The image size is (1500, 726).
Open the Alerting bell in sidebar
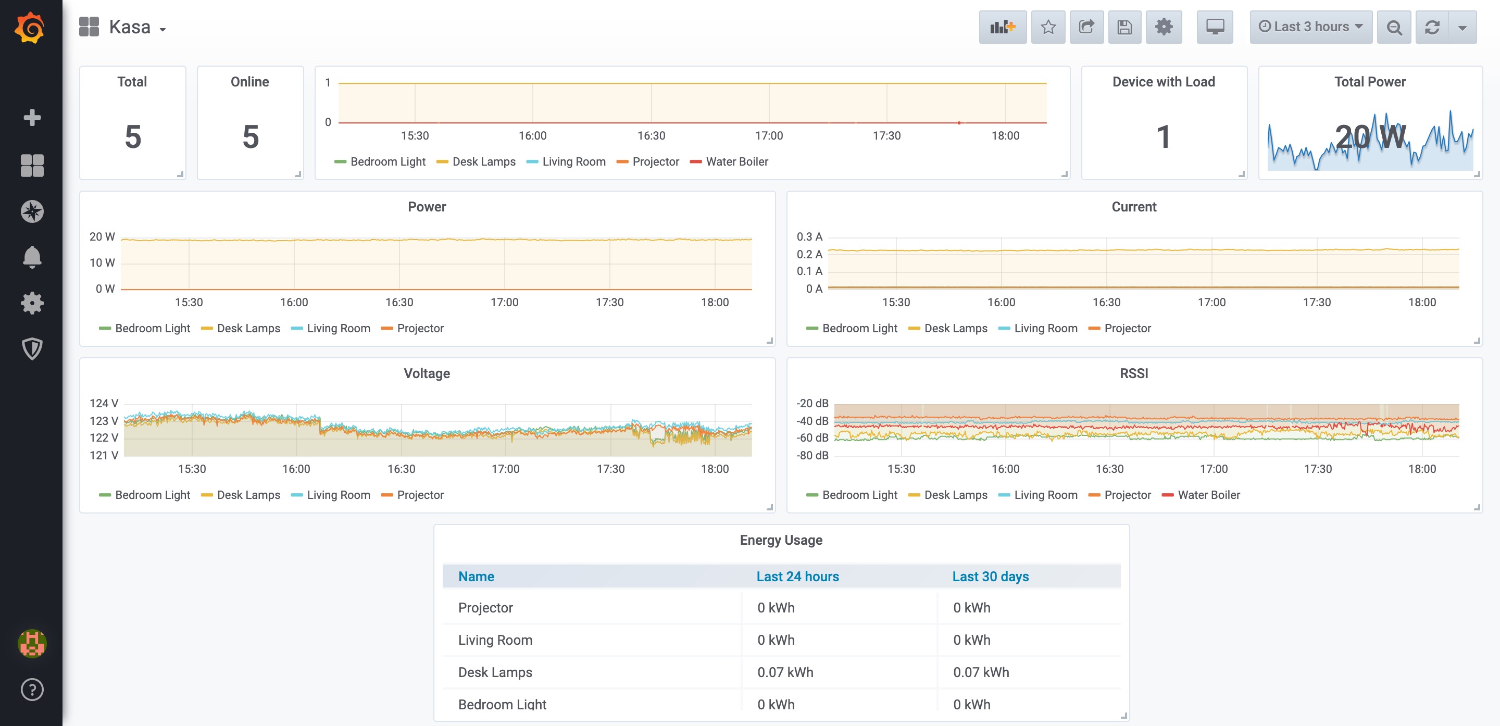pos(32,257)
